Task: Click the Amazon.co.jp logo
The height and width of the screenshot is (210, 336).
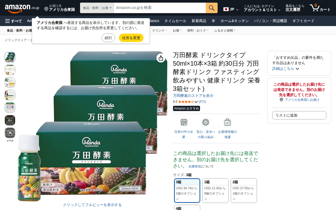Action: coord(22,8)
